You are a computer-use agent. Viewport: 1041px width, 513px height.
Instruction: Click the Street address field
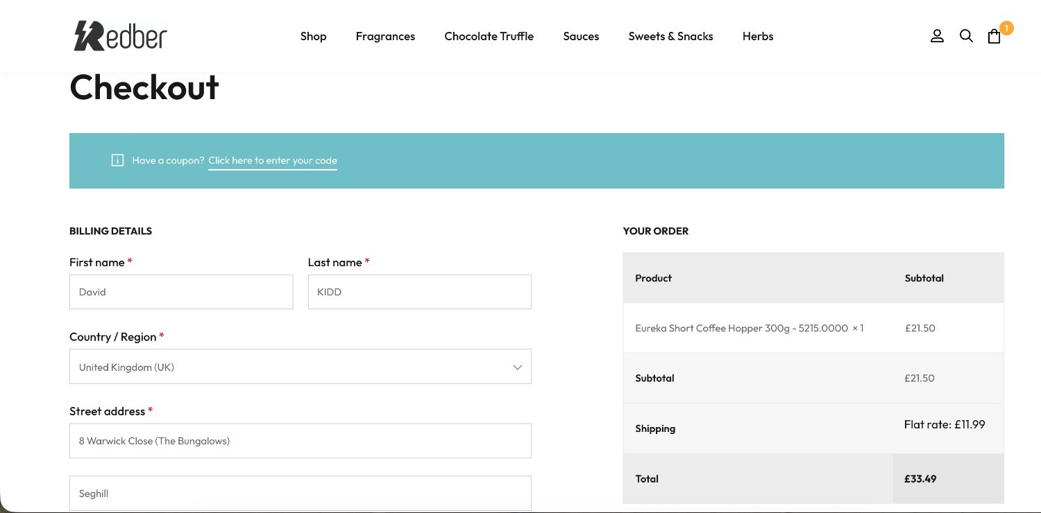(300, 441)
